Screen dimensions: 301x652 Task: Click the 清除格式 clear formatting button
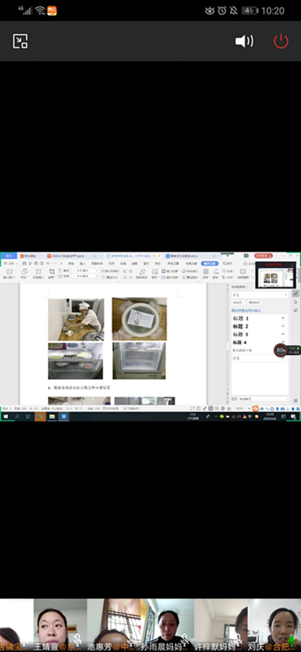pyautogui.click(x=254, y=303)
